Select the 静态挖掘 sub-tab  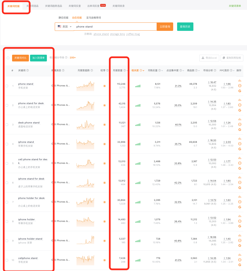tap(63, 18)
